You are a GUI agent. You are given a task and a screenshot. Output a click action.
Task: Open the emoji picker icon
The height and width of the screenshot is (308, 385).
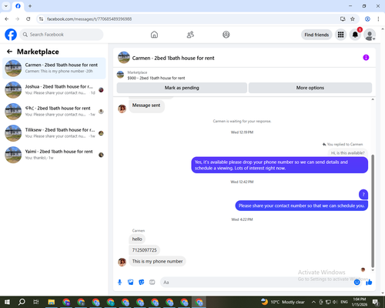pos(357,283)
